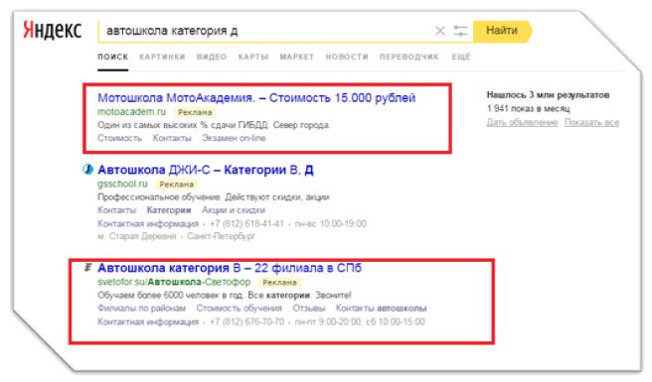Image resolution: width=652 pixels, height=382 pixels.
Task: Click Реклама label next to svetofor.su
Action: click(280, 283)
